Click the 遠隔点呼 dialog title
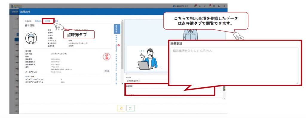The width and height of the screenshot is (306, 118). point(25,12)
